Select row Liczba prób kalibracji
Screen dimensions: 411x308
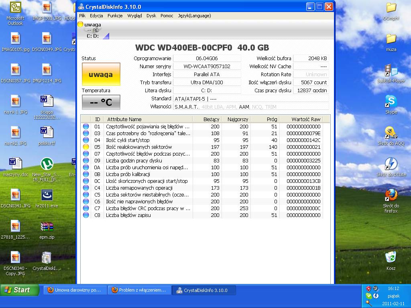pos(202,174)
